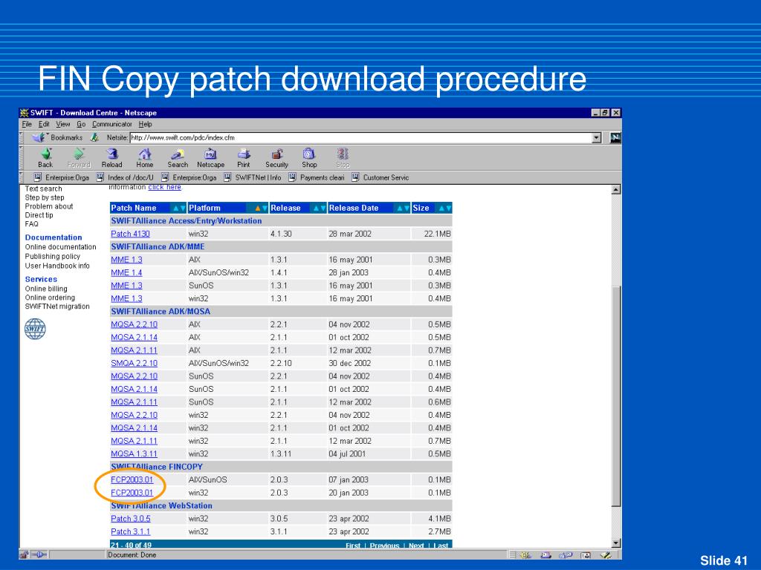Open the Shop toolbar icon
Viewport: 761px width, 570px height.
[x=309, y=157]
